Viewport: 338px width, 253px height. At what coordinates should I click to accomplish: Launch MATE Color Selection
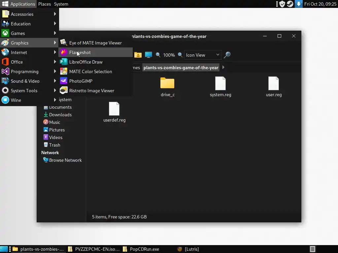coord(95,71)
